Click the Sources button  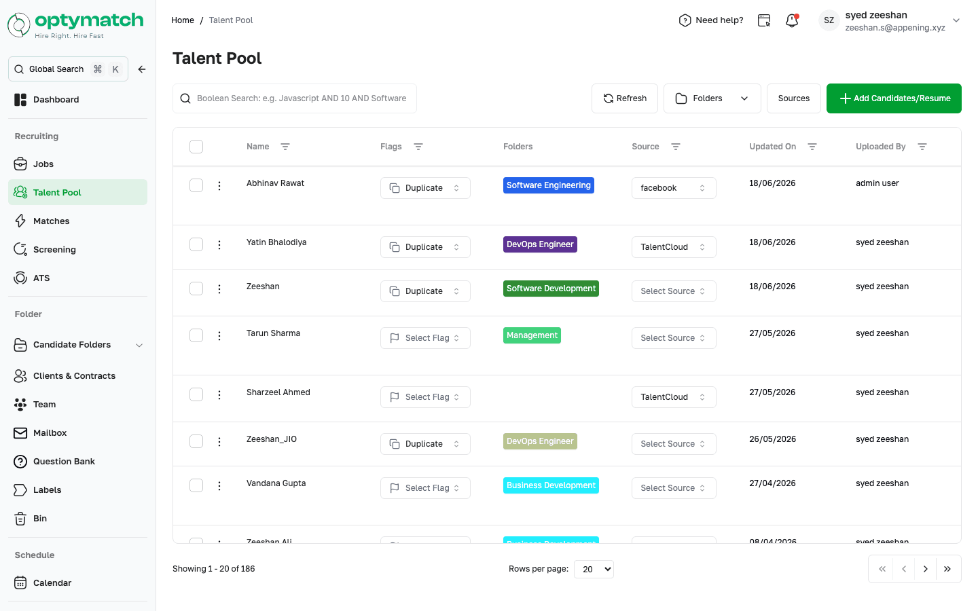click(x=794, y=98)
